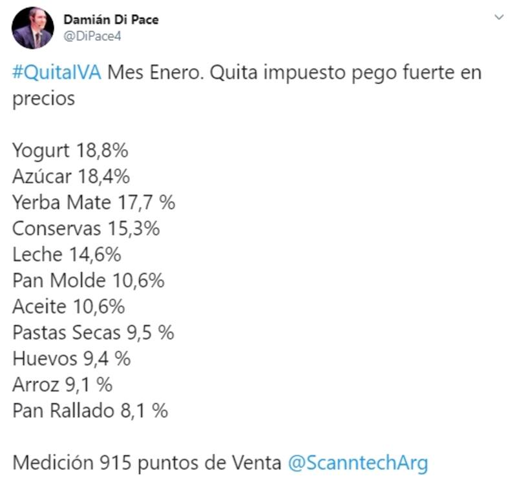Click 'Medición 915 puntos de Venta' text
517x483 pixels.
147,462
